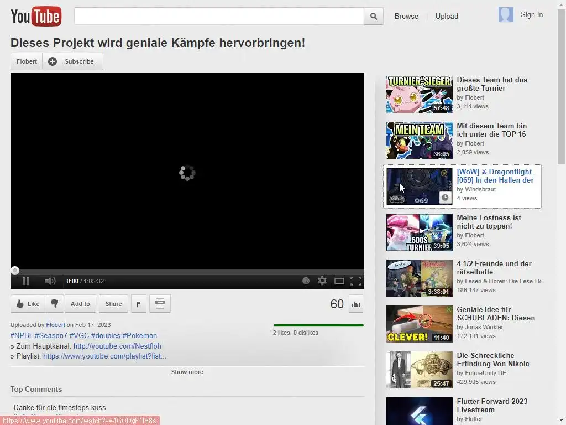
Task: Click the thumbs-down dislike button
Action: (x=55, y=304)
